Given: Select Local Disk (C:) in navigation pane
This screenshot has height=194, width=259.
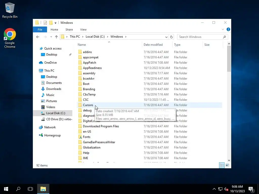Looking at the screenshot, I should (53, 113).
